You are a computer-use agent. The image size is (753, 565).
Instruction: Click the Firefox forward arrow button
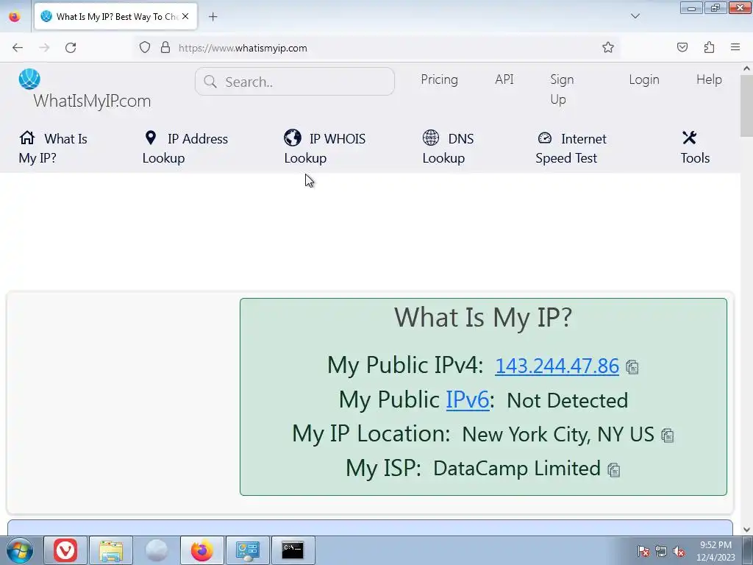point(44,48)
